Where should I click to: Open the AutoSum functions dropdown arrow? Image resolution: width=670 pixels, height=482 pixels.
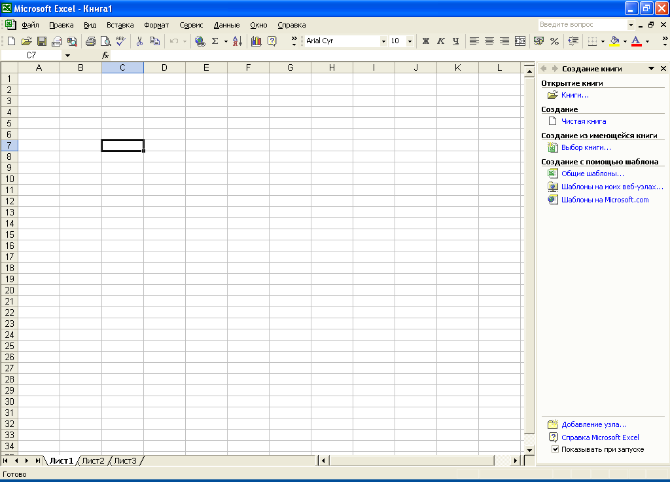(x=226, y=41)
